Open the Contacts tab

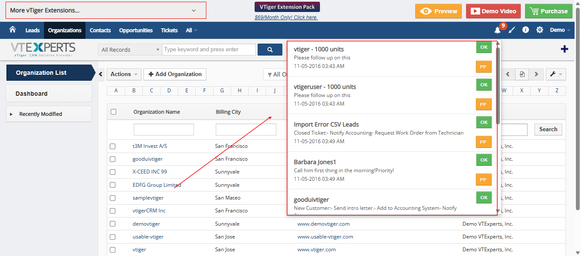point(100,30)
